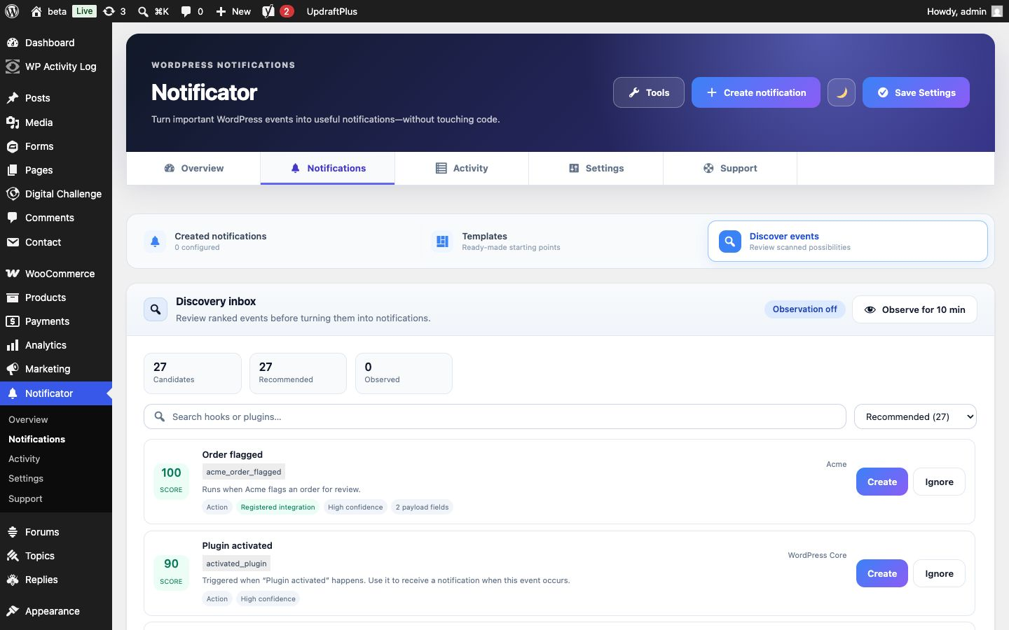Click the Marketing megaphone icon
Image resolution: width=1009 pixels, height=630 pixels.
point(13,369)
